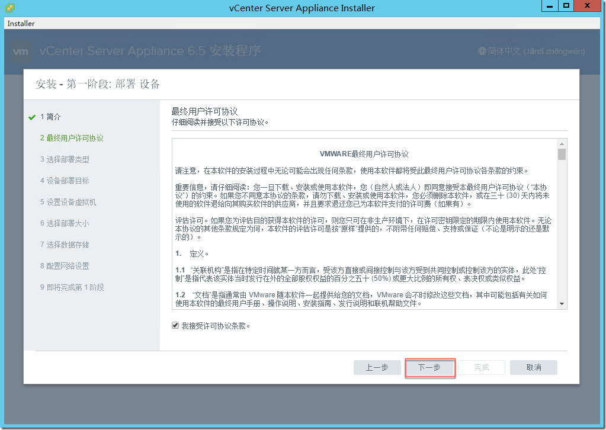Click the 上一步 button
This screenshot has width=606, height=430.
click(377, 367)
